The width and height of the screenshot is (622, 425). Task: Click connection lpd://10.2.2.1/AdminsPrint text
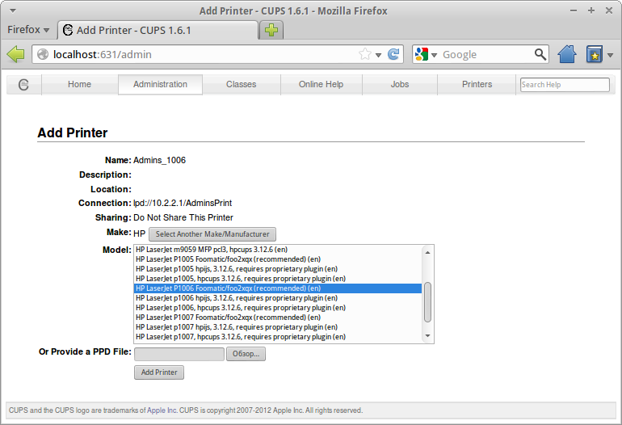pos(183,203)
